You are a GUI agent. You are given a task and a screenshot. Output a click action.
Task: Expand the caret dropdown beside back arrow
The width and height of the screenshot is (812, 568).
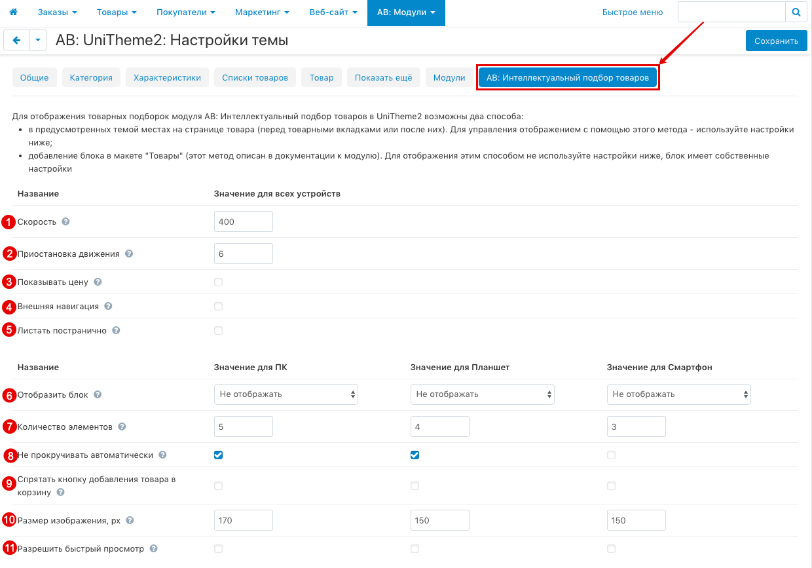coord(38,41)
